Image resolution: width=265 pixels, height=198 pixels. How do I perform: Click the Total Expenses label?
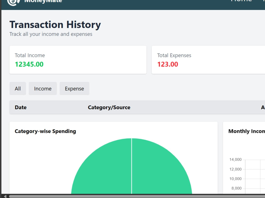(174, 55)
